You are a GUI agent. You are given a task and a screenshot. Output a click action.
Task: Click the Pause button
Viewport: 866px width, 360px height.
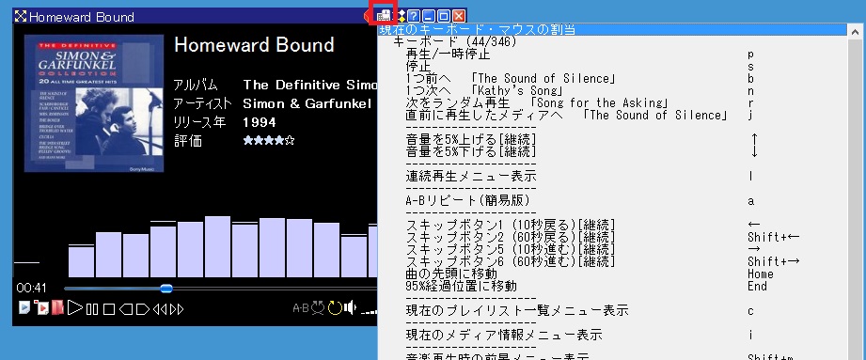pyautogui.click(x=92, y=309)
